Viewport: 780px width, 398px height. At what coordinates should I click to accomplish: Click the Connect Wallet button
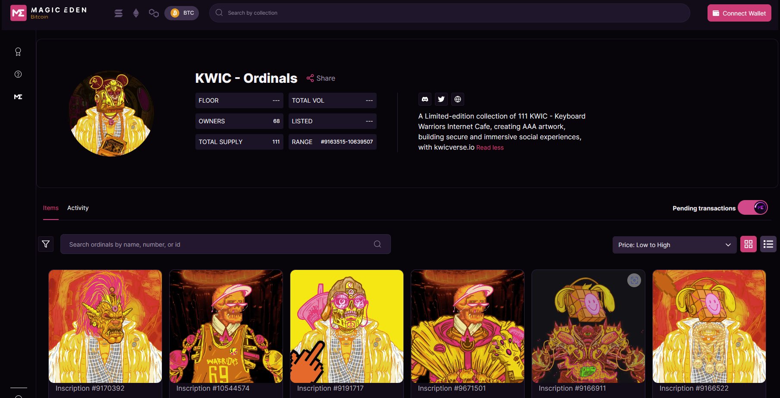click(x=739, y=13)
